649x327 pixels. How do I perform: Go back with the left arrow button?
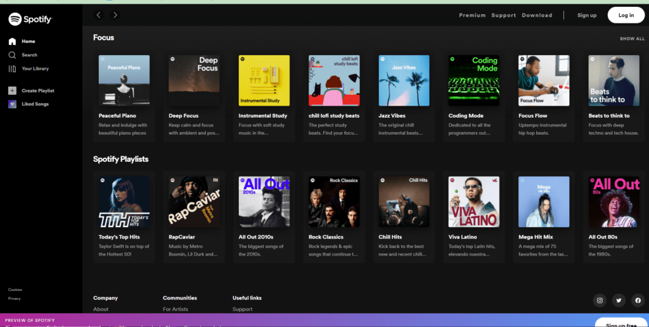[x=98, y=15]
